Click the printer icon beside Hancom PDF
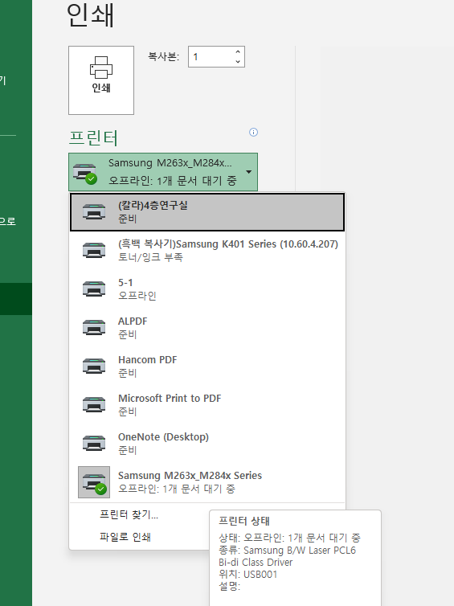 (94, 366)
